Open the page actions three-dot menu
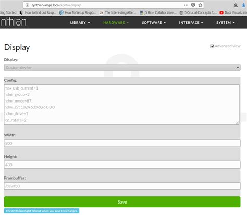This screenshot has width=247, height=215. point(186,5)
